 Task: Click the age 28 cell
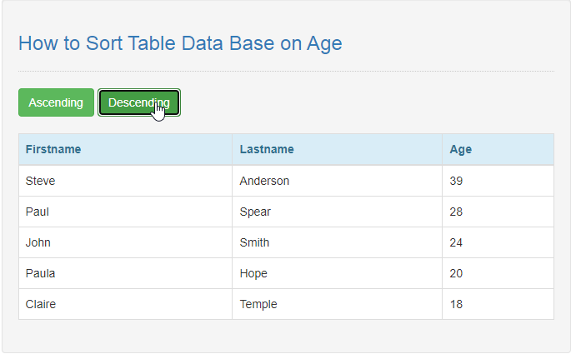pos(498,212)
